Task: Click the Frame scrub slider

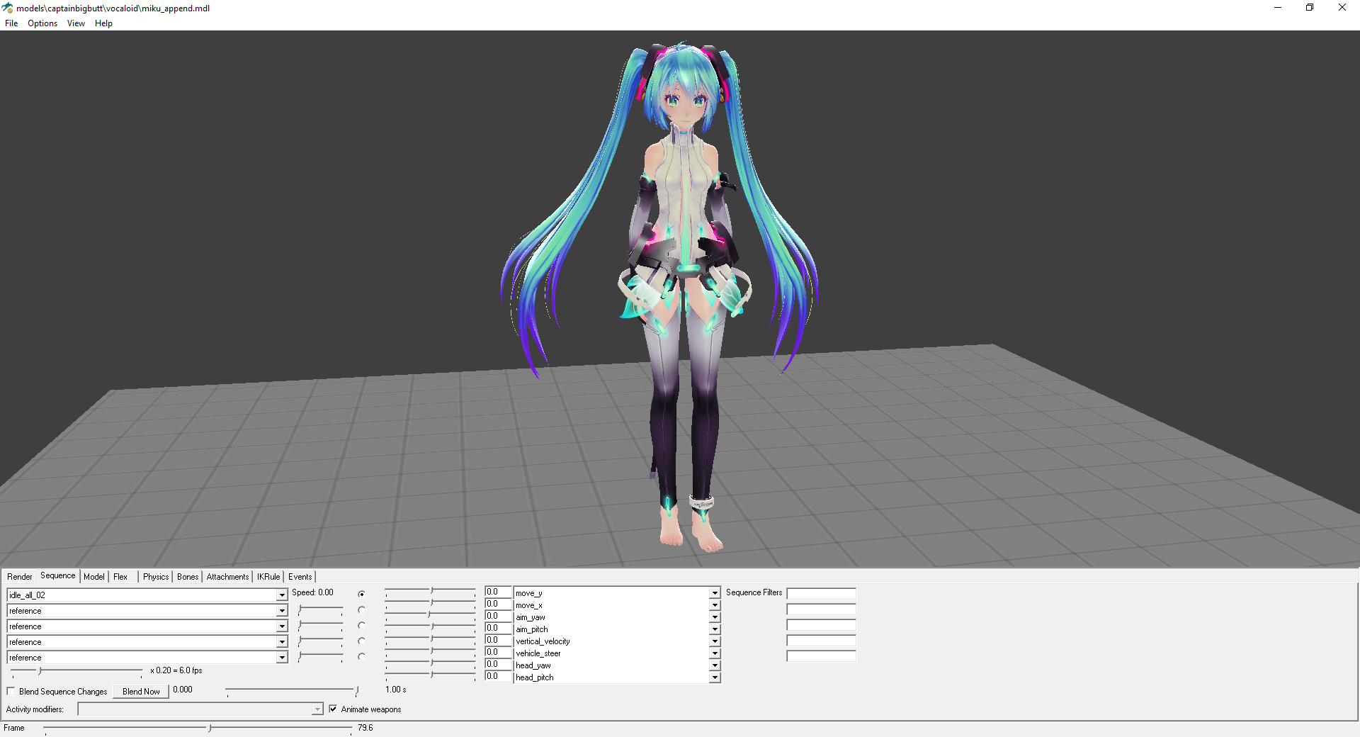Action: 198,728
